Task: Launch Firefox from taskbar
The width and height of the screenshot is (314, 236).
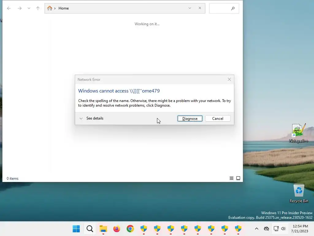Action: coord(117,229)
